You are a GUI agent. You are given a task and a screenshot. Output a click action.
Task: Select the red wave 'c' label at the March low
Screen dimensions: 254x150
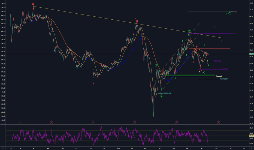pos(154,121)
